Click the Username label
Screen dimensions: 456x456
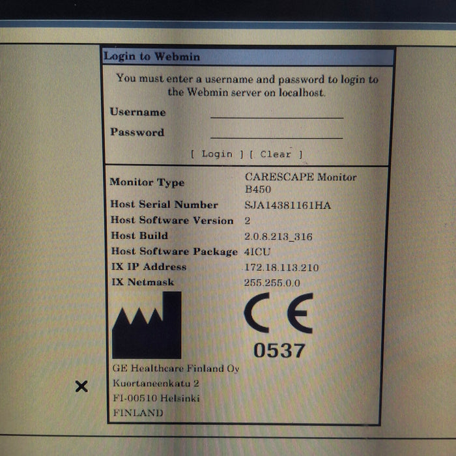(x=137, y=112)
